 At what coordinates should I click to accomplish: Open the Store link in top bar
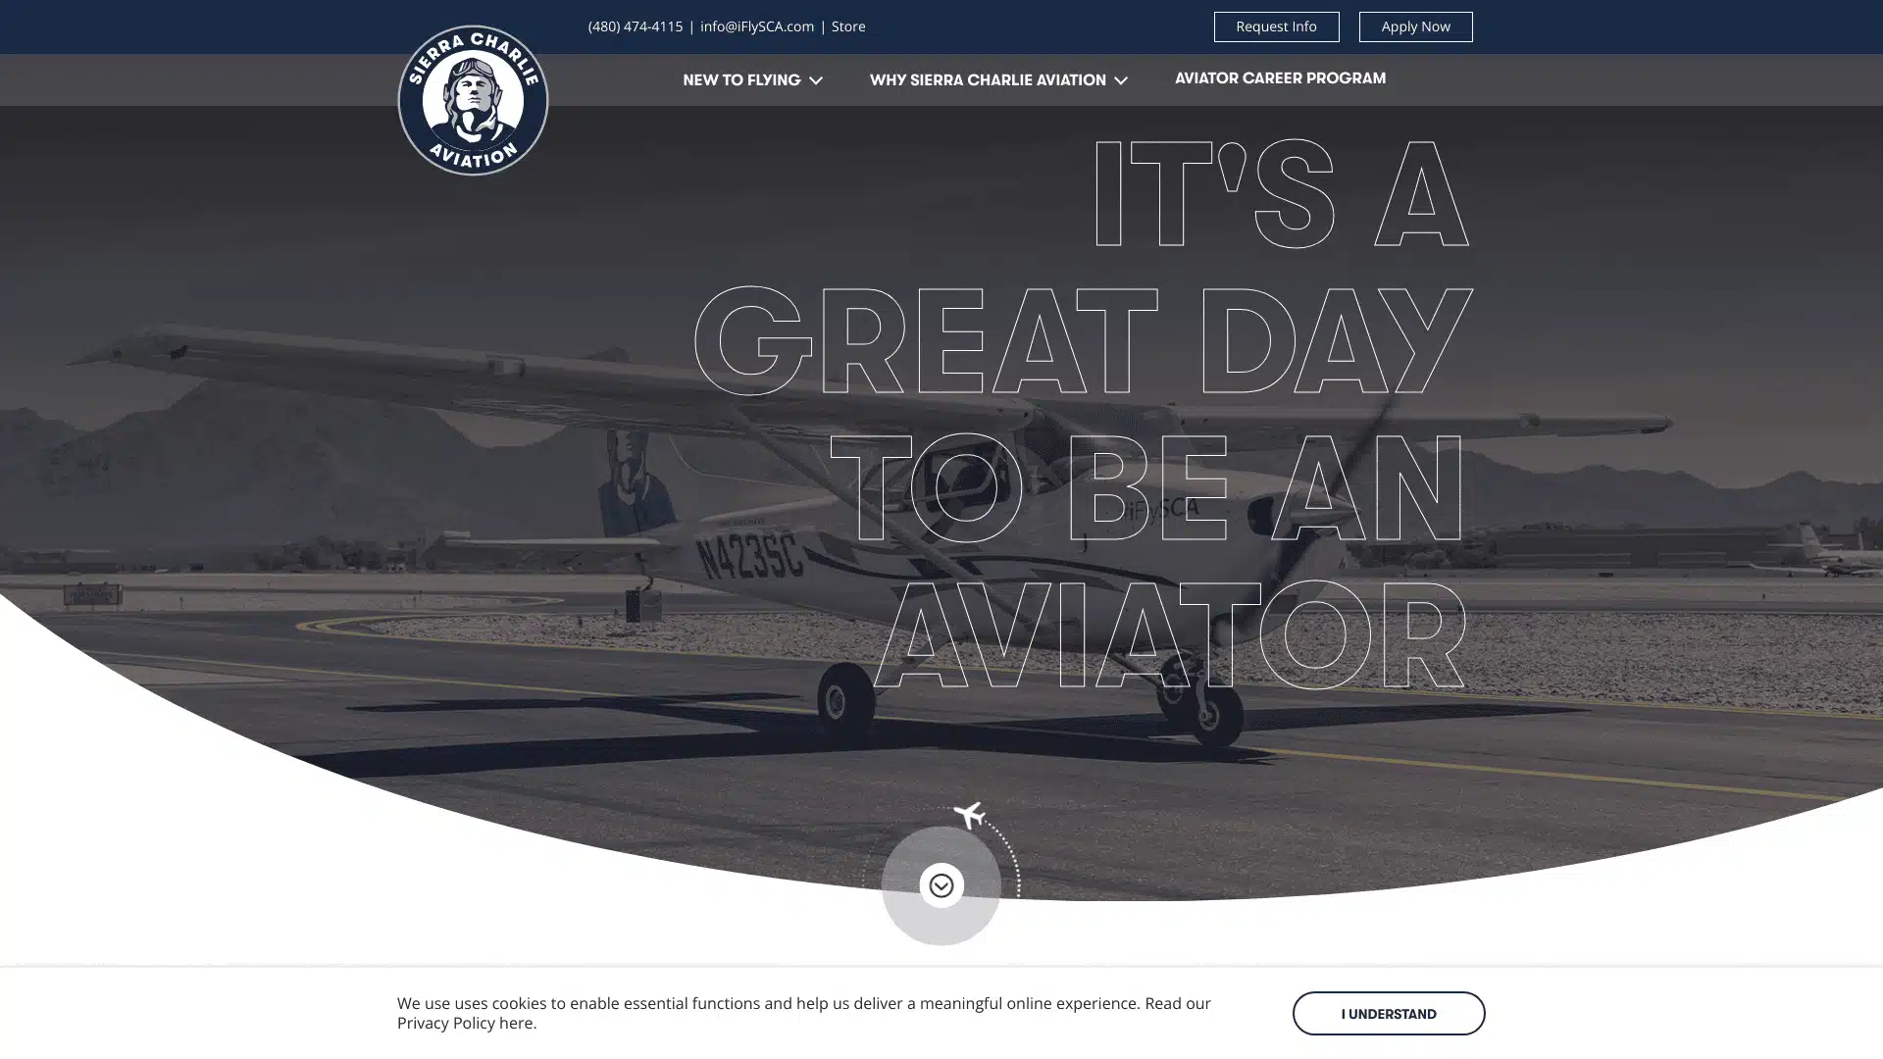click(848, 26)
